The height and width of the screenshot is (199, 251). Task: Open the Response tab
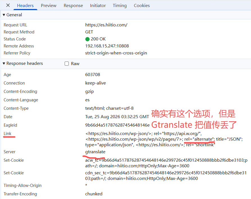point(73,6)
